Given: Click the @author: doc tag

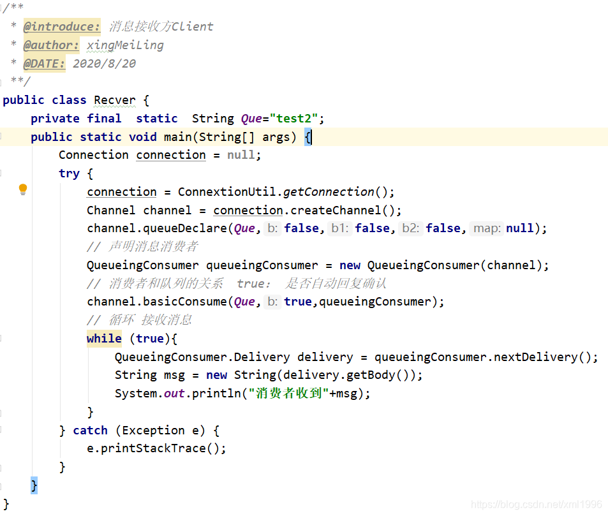Looking at the screenshot, I should tap(51, 45).
